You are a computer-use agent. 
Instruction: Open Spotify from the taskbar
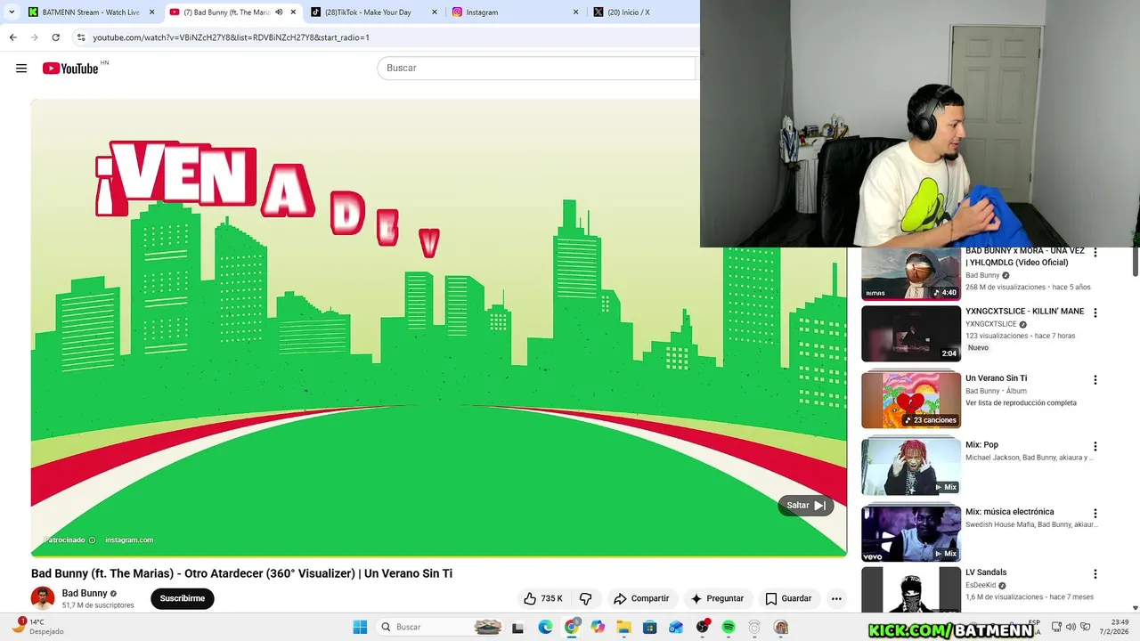729,627
